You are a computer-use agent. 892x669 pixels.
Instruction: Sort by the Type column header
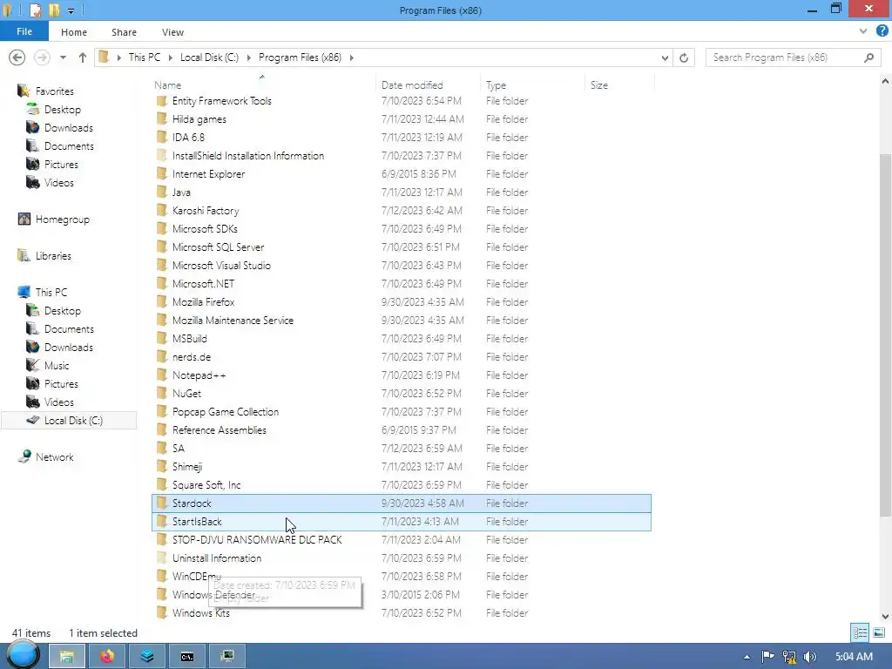[496, 85]
